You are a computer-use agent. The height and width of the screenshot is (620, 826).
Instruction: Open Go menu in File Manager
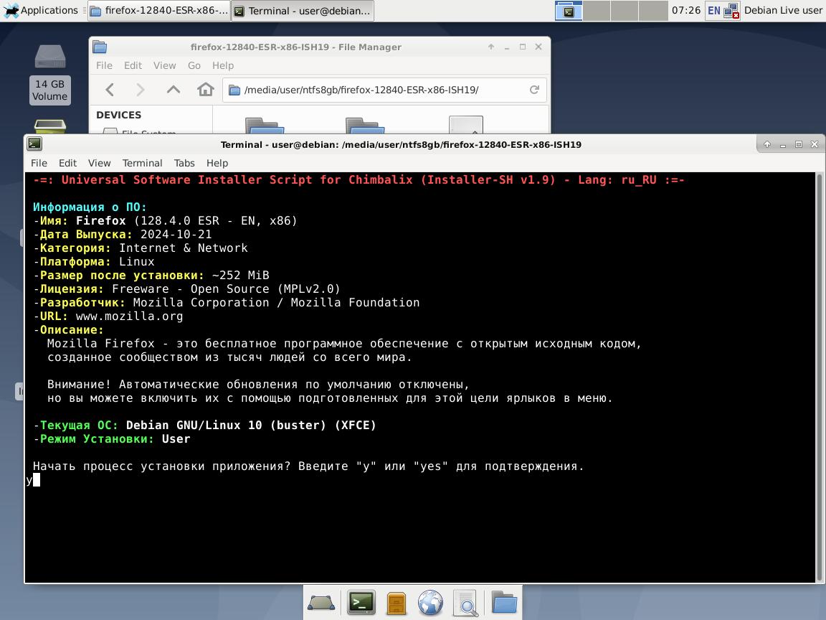194,65
